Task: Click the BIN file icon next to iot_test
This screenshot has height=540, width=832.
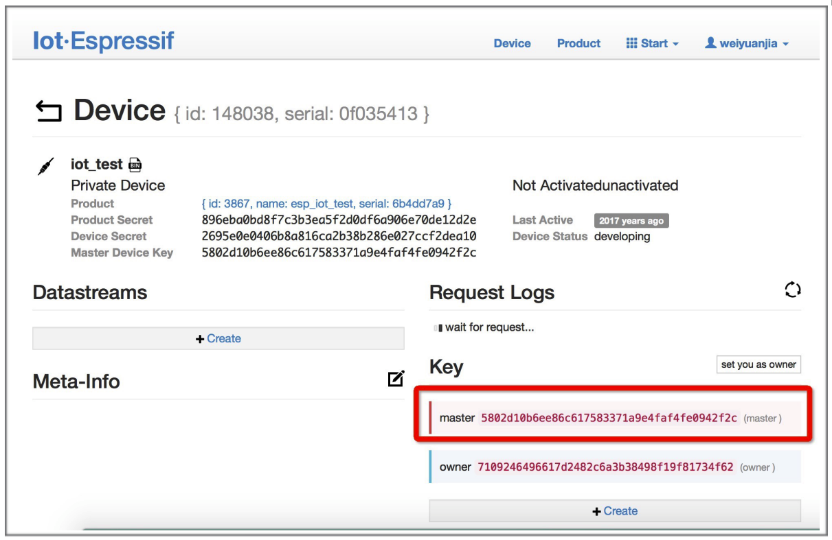Action: coord(135,165)
